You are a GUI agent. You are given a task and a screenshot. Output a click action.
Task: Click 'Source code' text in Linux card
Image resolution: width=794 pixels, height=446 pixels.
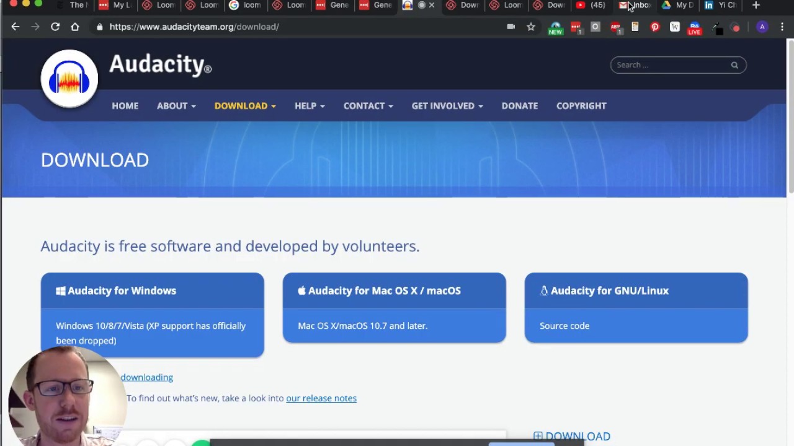coord(564,326)
